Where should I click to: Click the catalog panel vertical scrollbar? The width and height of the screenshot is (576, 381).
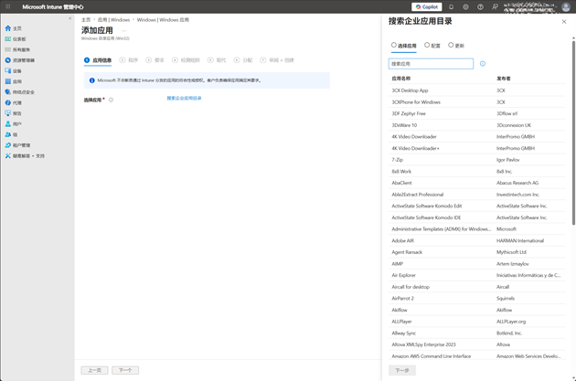click(573, 132)
